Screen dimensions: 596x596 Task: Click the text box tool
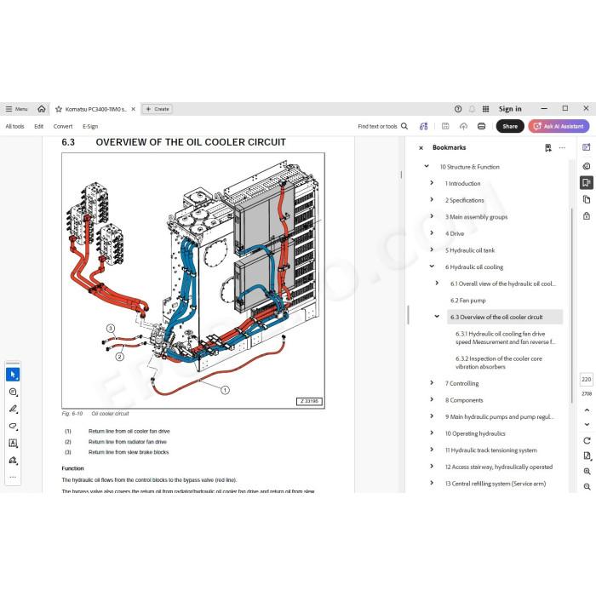(x=13, y=444)
